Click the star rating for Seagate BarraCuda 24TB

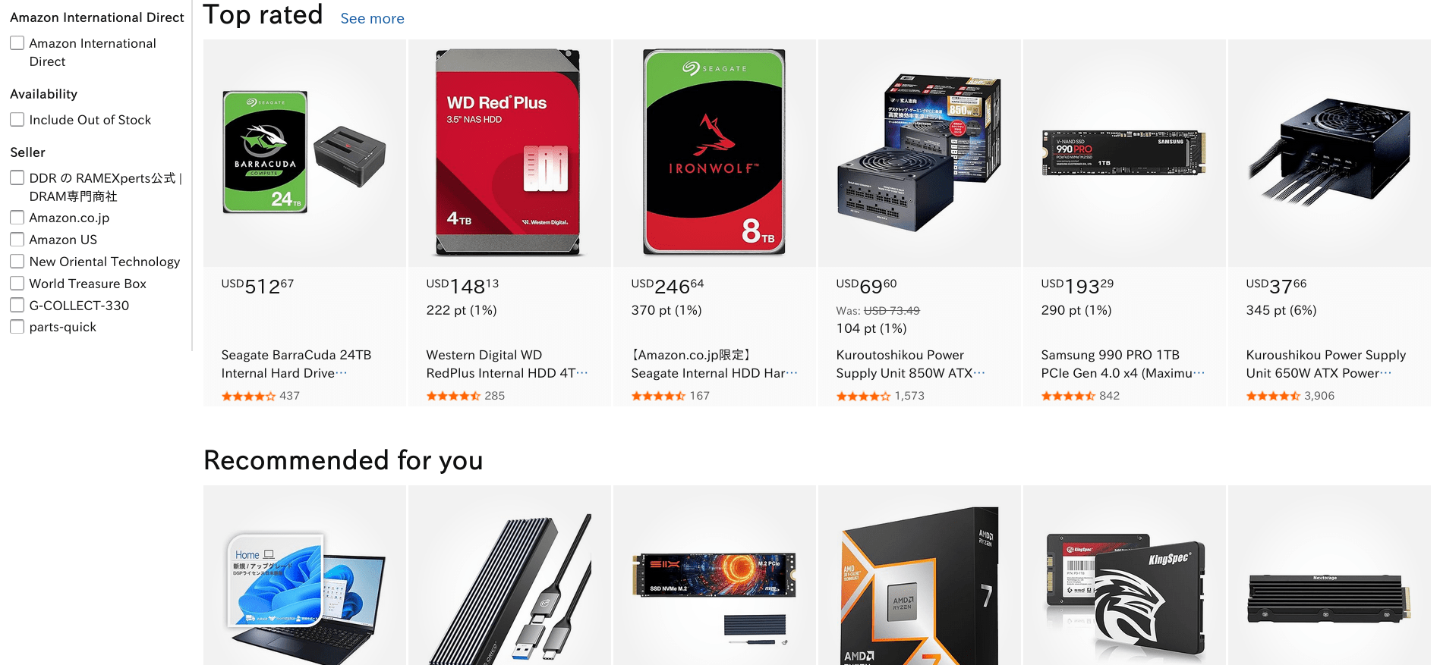(x=248, y=396)
